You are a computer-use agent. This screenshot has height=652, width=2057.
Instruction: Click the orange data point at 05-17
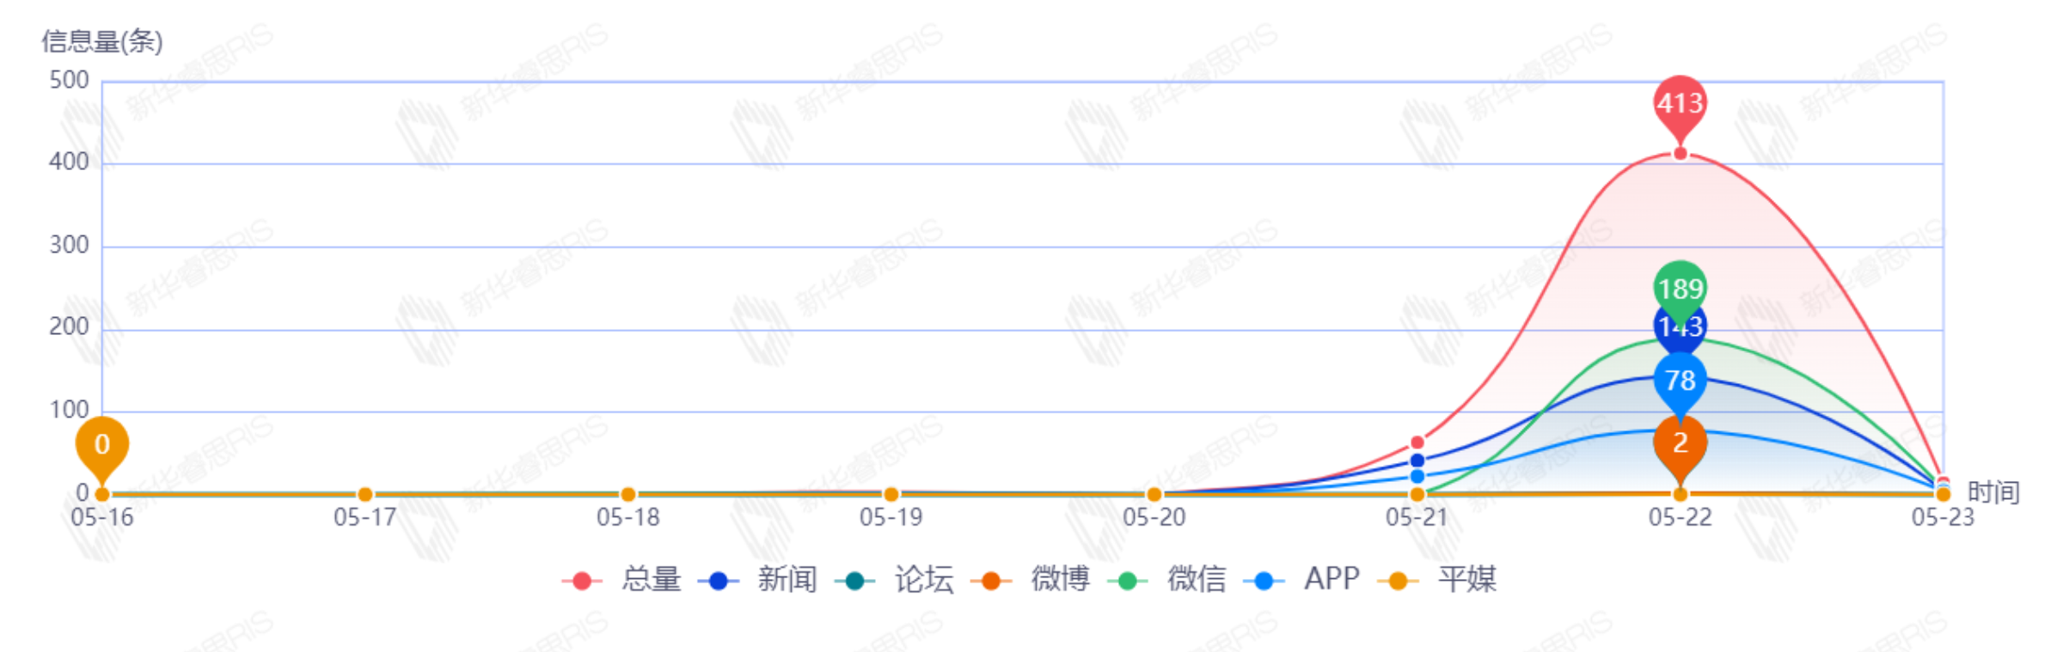pos(365,495)
